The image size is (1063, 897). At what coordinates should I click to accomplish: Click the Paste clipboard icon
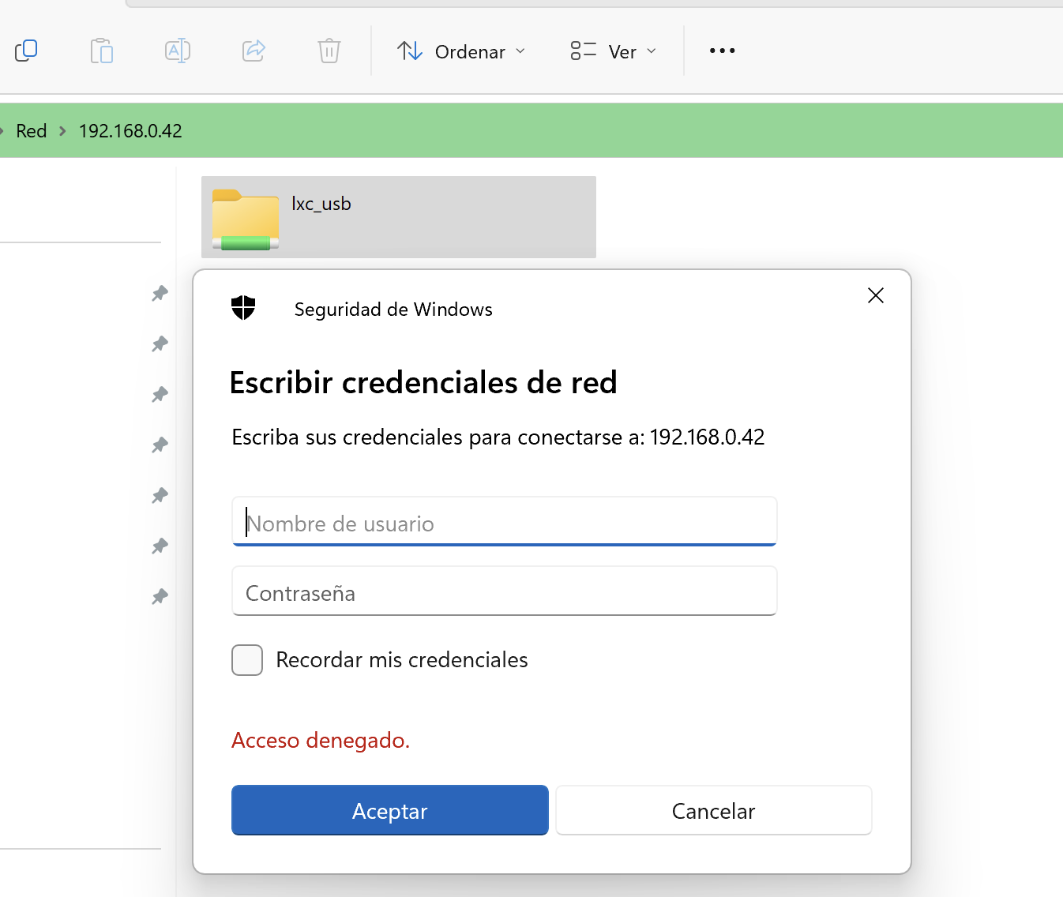(x=102, y=51)
